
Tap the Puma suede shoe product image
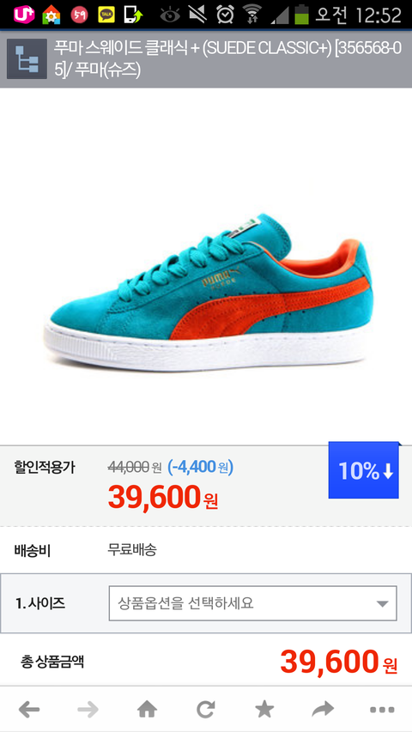tap(209, 292)
